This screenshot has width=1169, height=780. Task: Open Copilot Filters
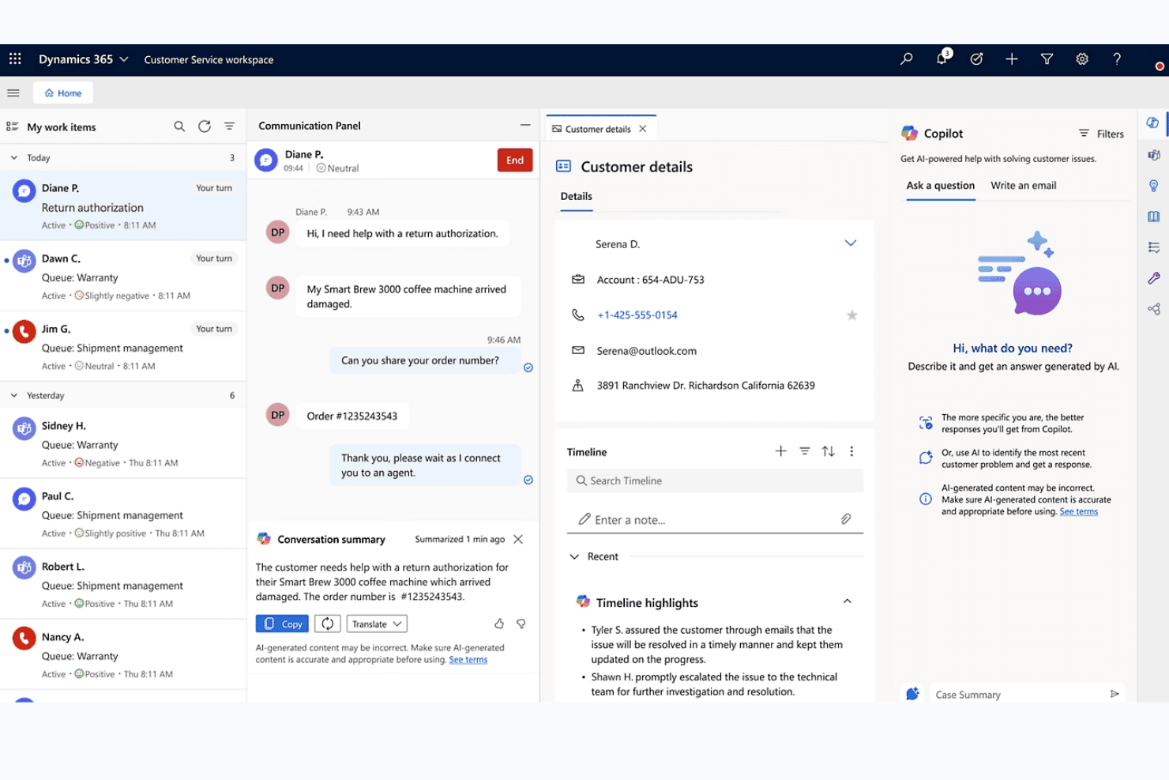click(x=1101, y=134)
